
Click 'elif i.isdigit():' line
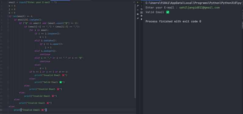(46, 51)
